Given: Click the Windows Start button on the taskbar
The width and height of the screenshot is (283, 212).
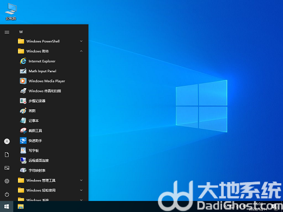Looking at the screenshot, I should click(x=7, y=207).
